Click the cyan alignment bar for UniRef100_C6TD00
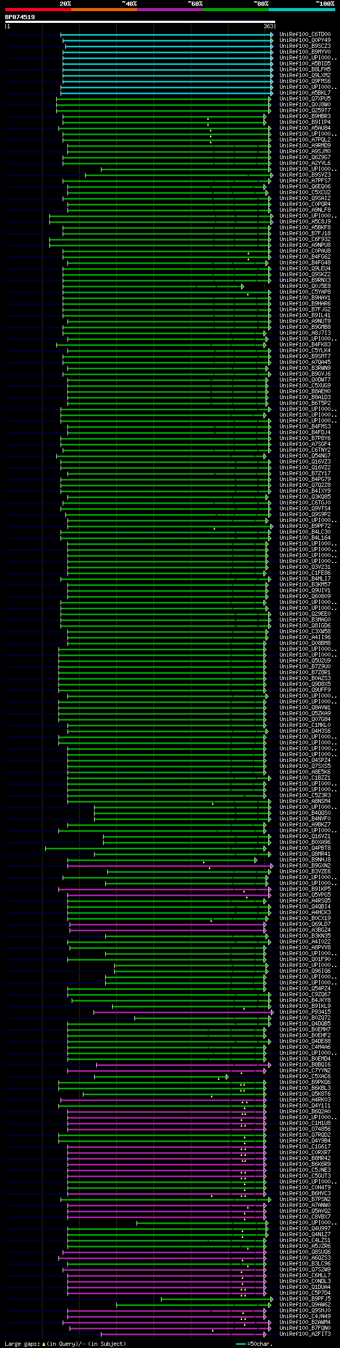 pyautogui.click(x=166, y=35)
